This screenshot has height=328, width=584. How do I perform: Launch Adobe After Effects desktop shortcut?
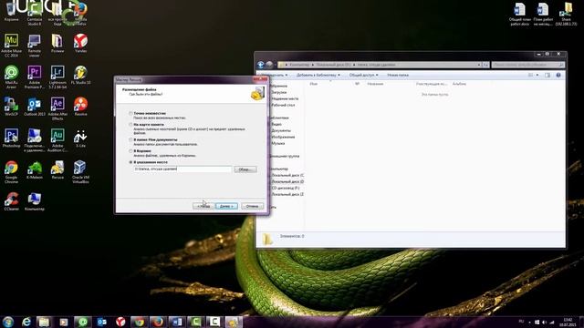tap(57, 108)
